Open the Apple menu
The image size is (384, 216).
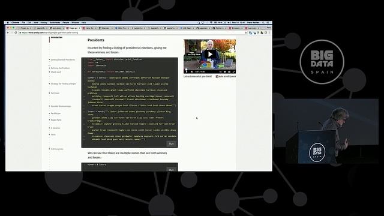pyautogui.click(x=8, y=23)
